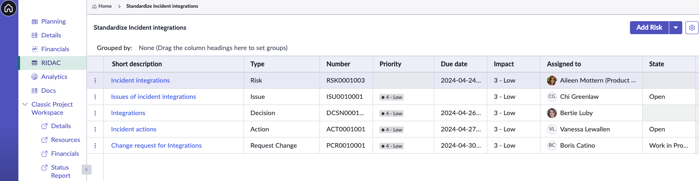Viewport: 699px width, 181px height.
Task: Collapse the Classic Project Workspace section
Action: [x=25, y=105]
